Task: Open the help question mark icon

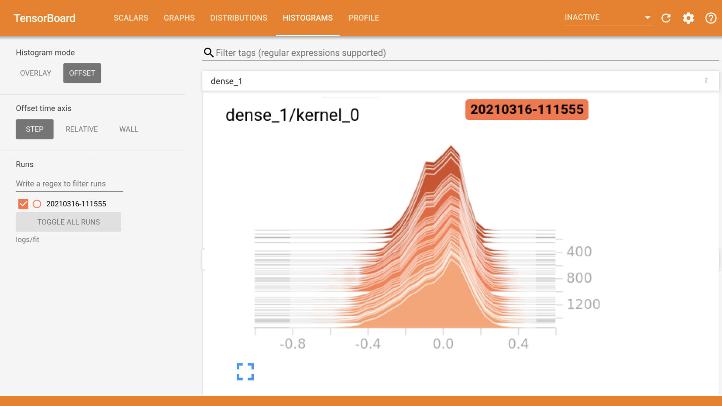Action: (x=710, y=18)
